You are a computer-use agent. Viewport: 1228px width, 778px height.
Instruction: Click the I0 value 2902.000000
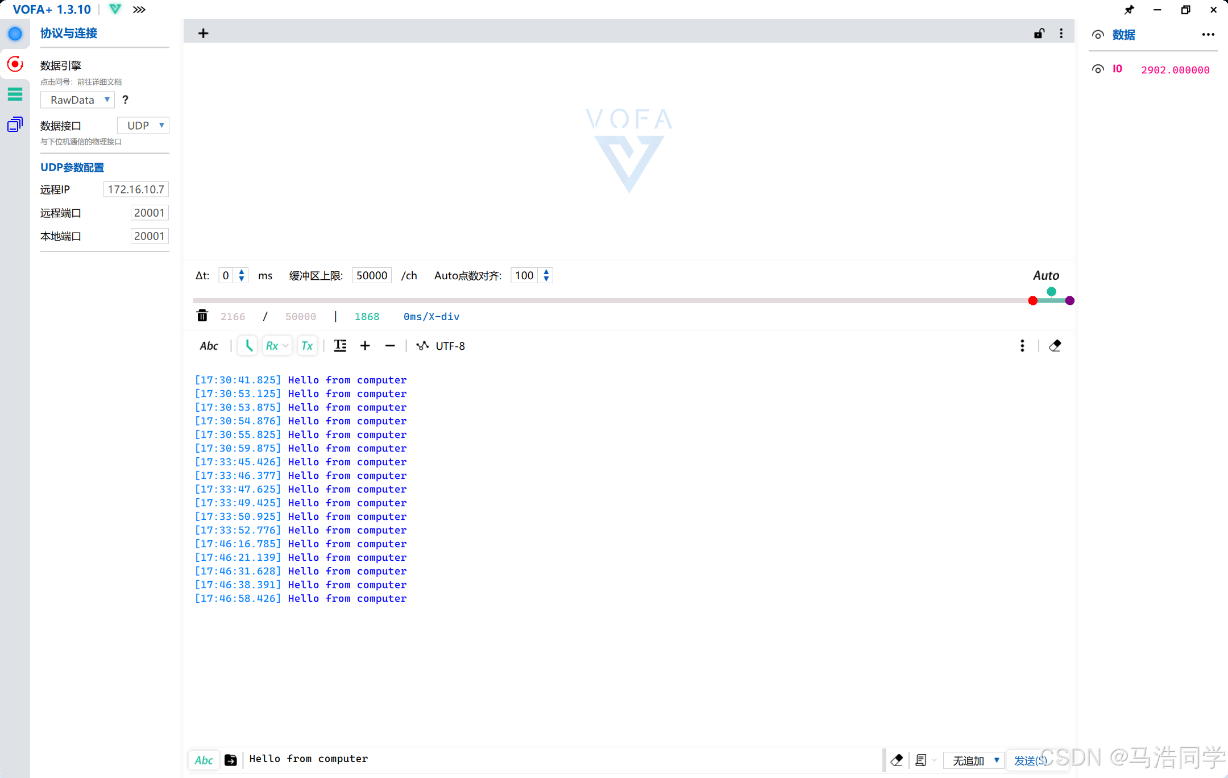[1175, 70]
